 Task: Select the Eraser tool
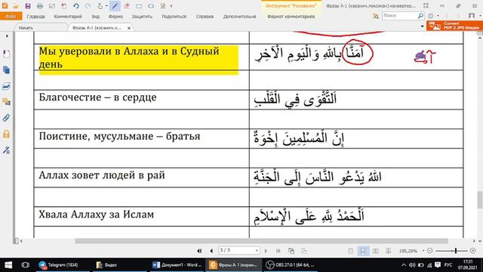click(127, 6)
